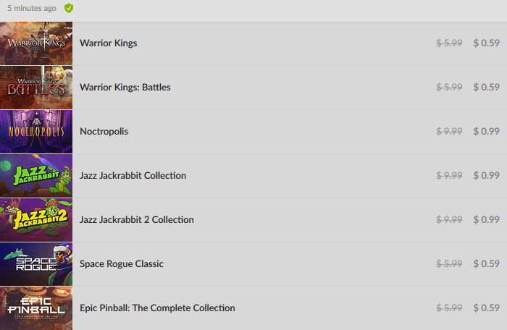This screenshot has height=330, width=507.
Task: Click Epic Pinball: The Complete Collection title
Action: [x=157, y=308]
